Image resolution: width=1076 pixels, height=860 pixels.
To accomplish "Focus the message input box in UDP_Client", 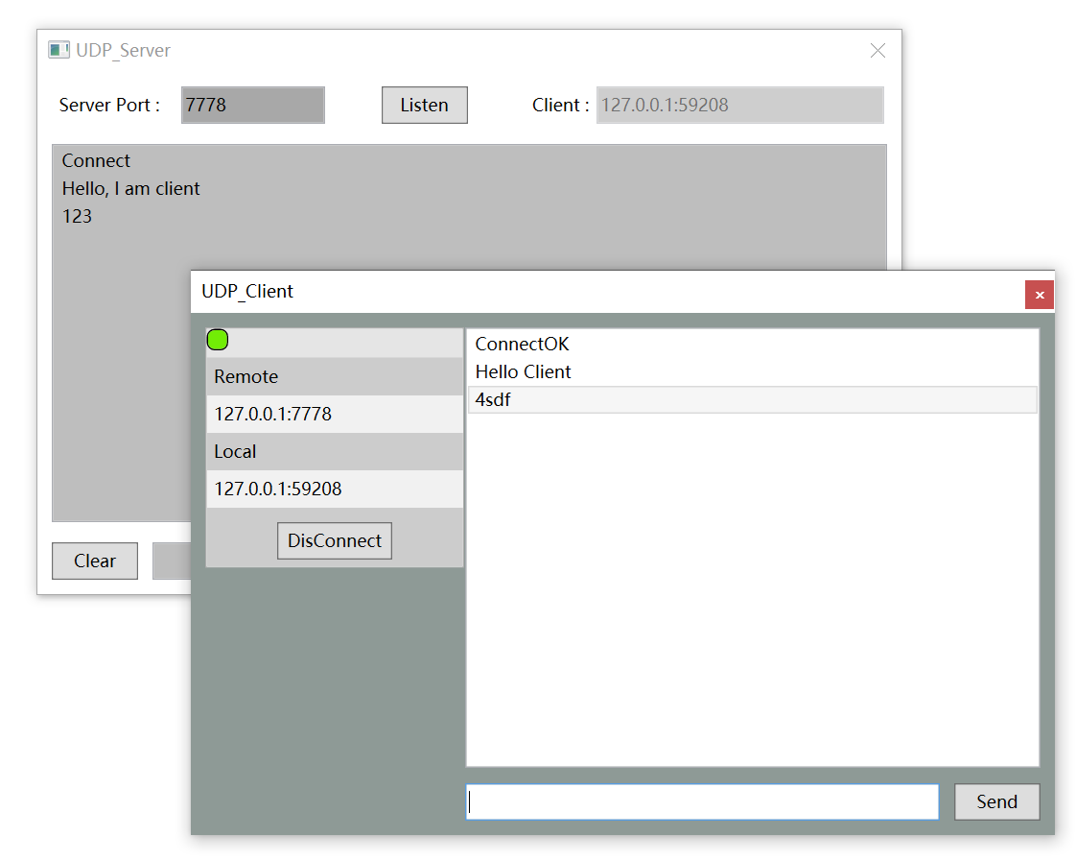I will [x=702, y=801].
